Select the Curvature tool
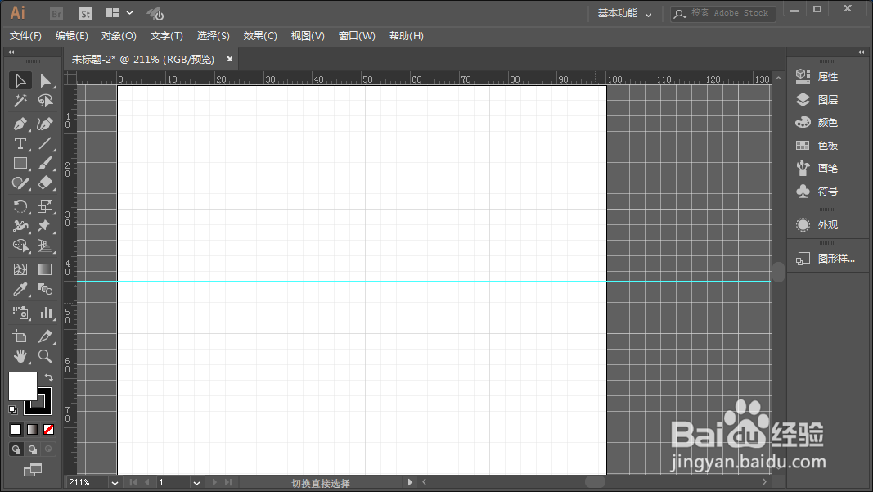This screenshot has width=873, height=492. [45, 124]
